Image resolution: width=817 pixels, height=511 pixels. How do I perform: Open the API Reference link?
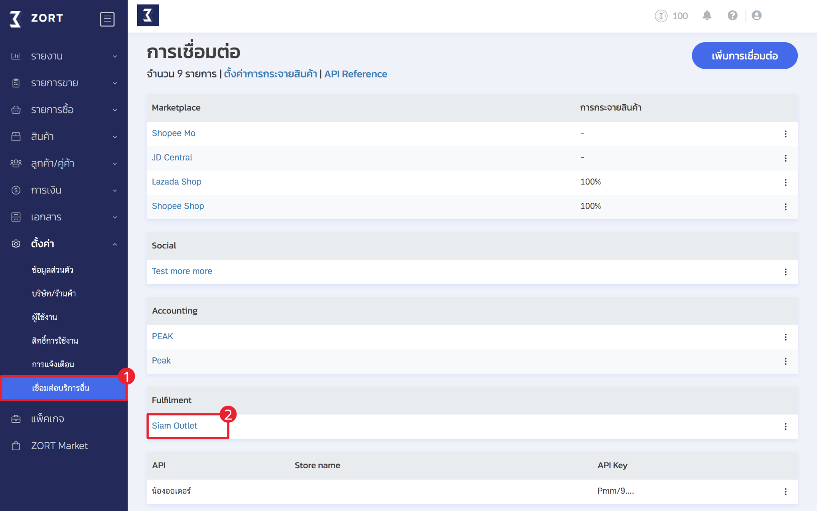355,74
